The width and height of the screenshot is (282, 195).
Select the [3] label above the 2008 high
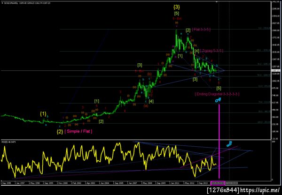(140, 65)
